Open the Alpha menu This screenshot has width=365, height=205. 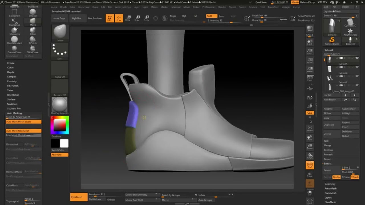54,7
